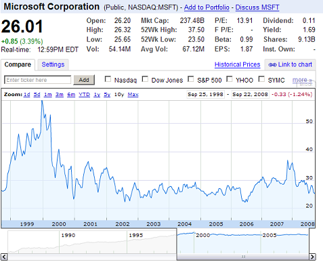Click the Sep 22, 2008 end date box
Screen dimensions: 323x264
tap(250, 94)
